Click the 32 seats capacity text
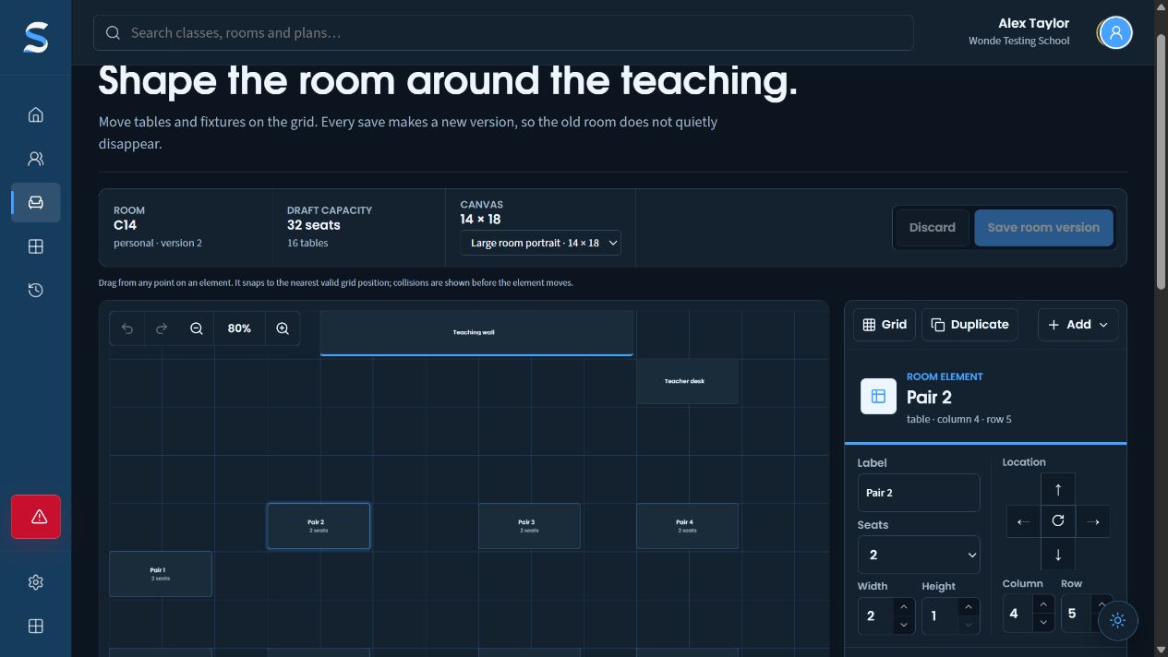The image size is (1168, 657). [313, 225]
